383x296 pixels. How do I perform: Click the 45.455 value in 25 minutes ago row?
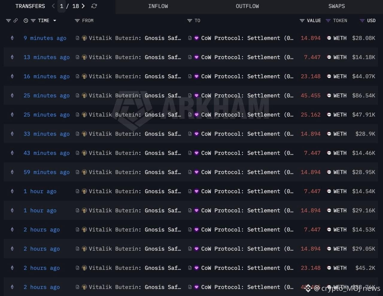[x=311, y=95]
